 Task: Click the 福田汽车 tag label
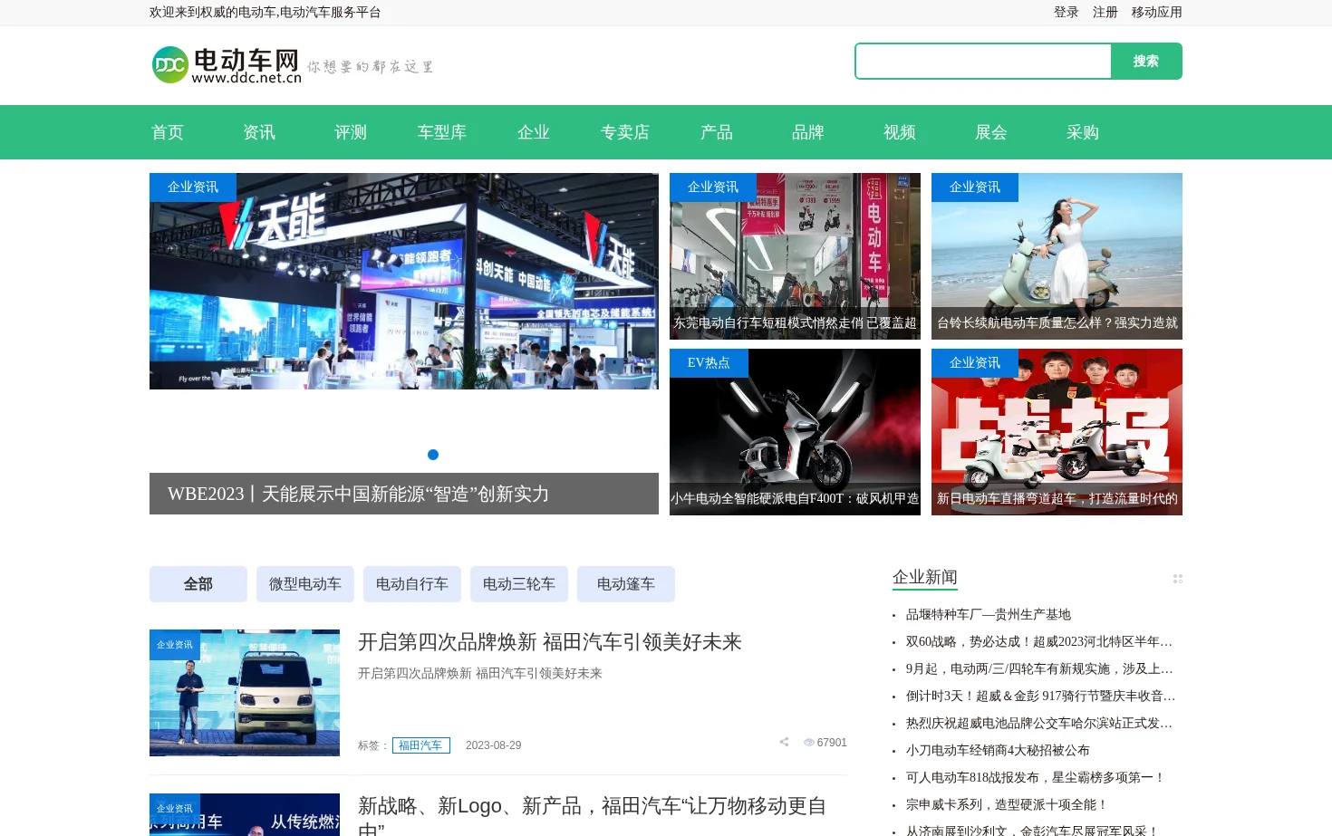coord(421,745)
